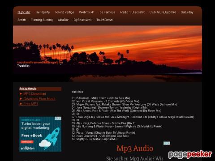Click the Download Free Music ad link

pyautogui.click(x=39, y=99)
